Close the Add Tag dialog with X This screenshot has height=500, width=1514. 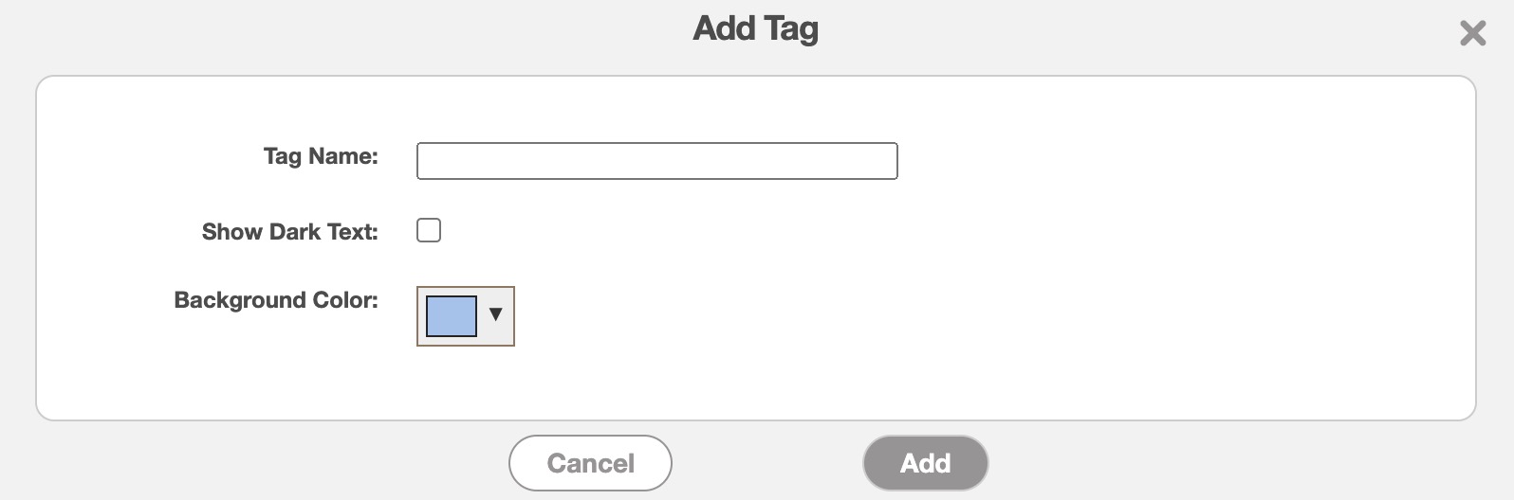1472,34
